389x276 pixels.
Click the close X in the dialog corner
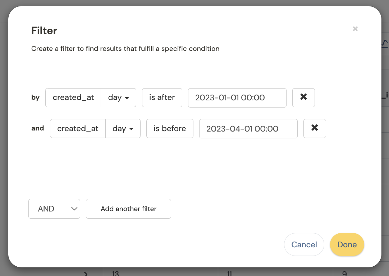coord(355,29)
